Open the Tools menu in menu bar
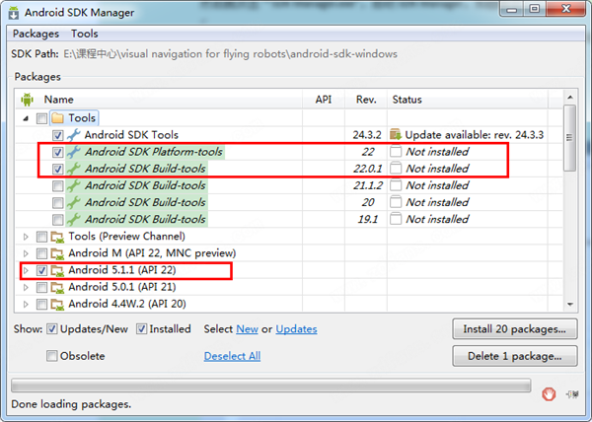 tap(85, 34)
